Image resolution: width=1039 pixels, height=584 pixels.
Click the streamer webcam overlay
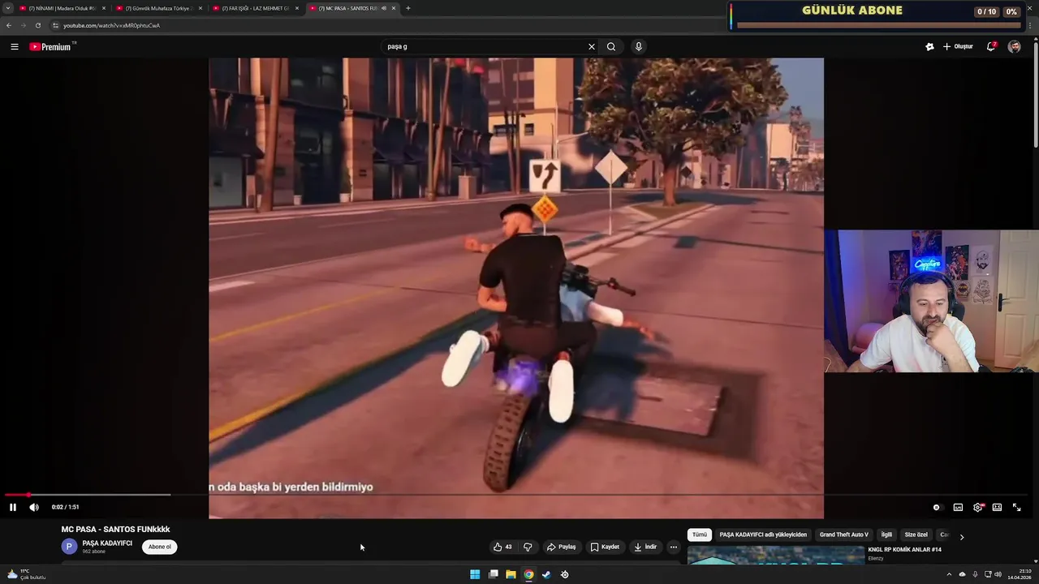(x=931, y=301)
